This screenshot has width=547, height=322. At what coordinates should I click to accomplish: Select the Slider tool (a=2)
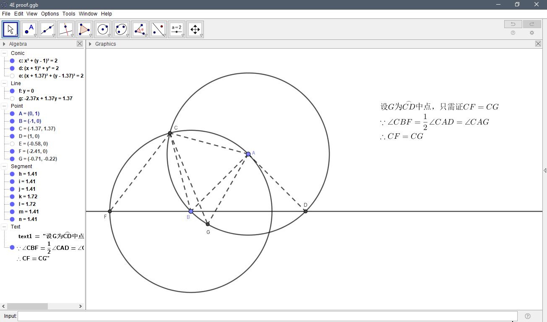[x=177, y=29]
